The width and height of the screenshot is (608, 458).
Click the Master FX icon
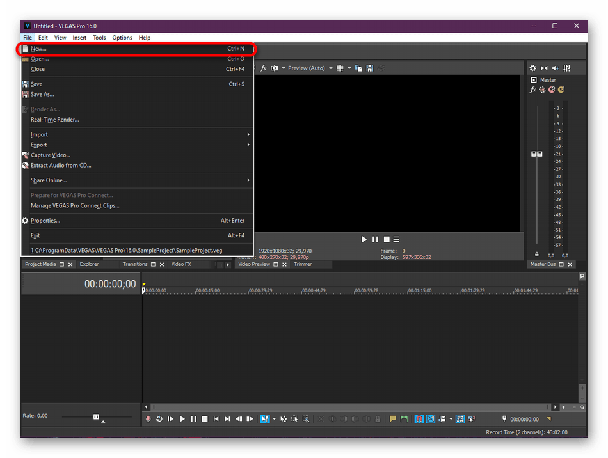coord(533,90)
